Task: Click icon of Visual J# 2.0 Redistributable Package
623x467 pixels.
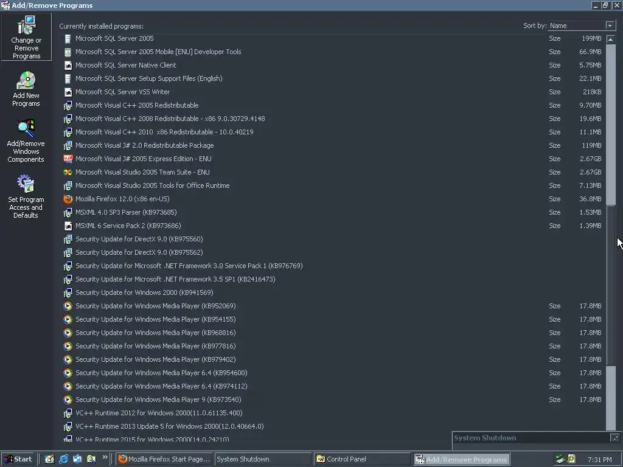Action: click(x=68, y=146)
